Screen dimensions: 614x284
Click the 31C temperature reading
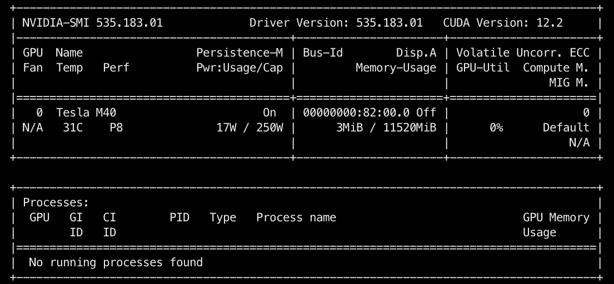pyautogui.click(x=69, y=128)
